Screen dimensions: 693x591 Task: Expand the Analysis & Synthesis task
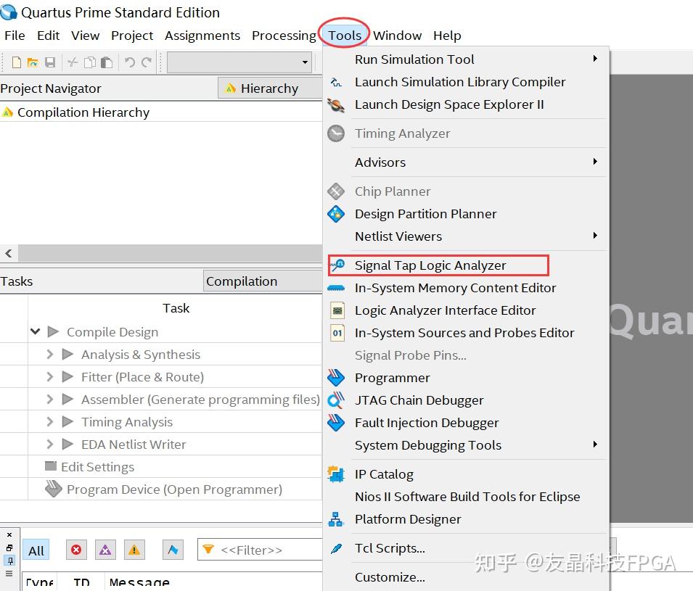50,355
